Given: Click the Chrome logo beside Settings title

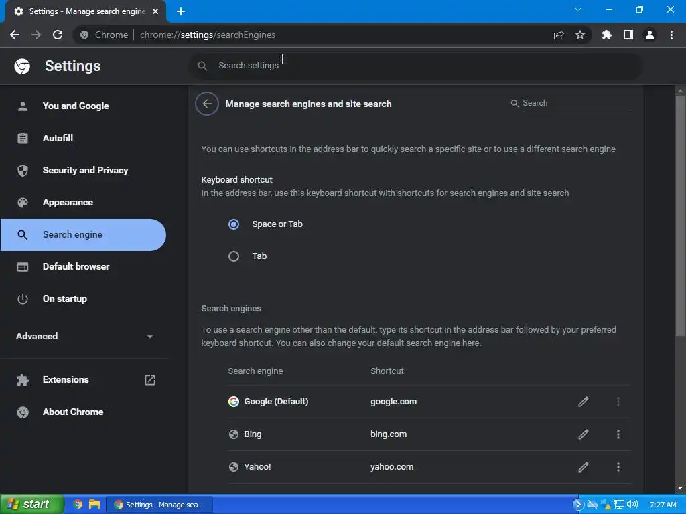Looking at the screenshot, I should point(22,66).
